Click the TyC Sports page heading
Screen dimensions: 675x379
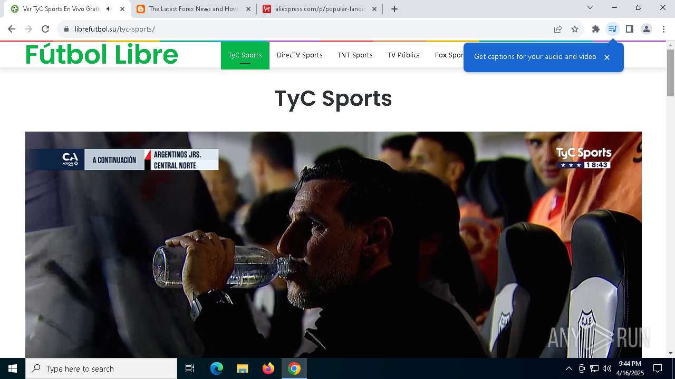point(333,98)
